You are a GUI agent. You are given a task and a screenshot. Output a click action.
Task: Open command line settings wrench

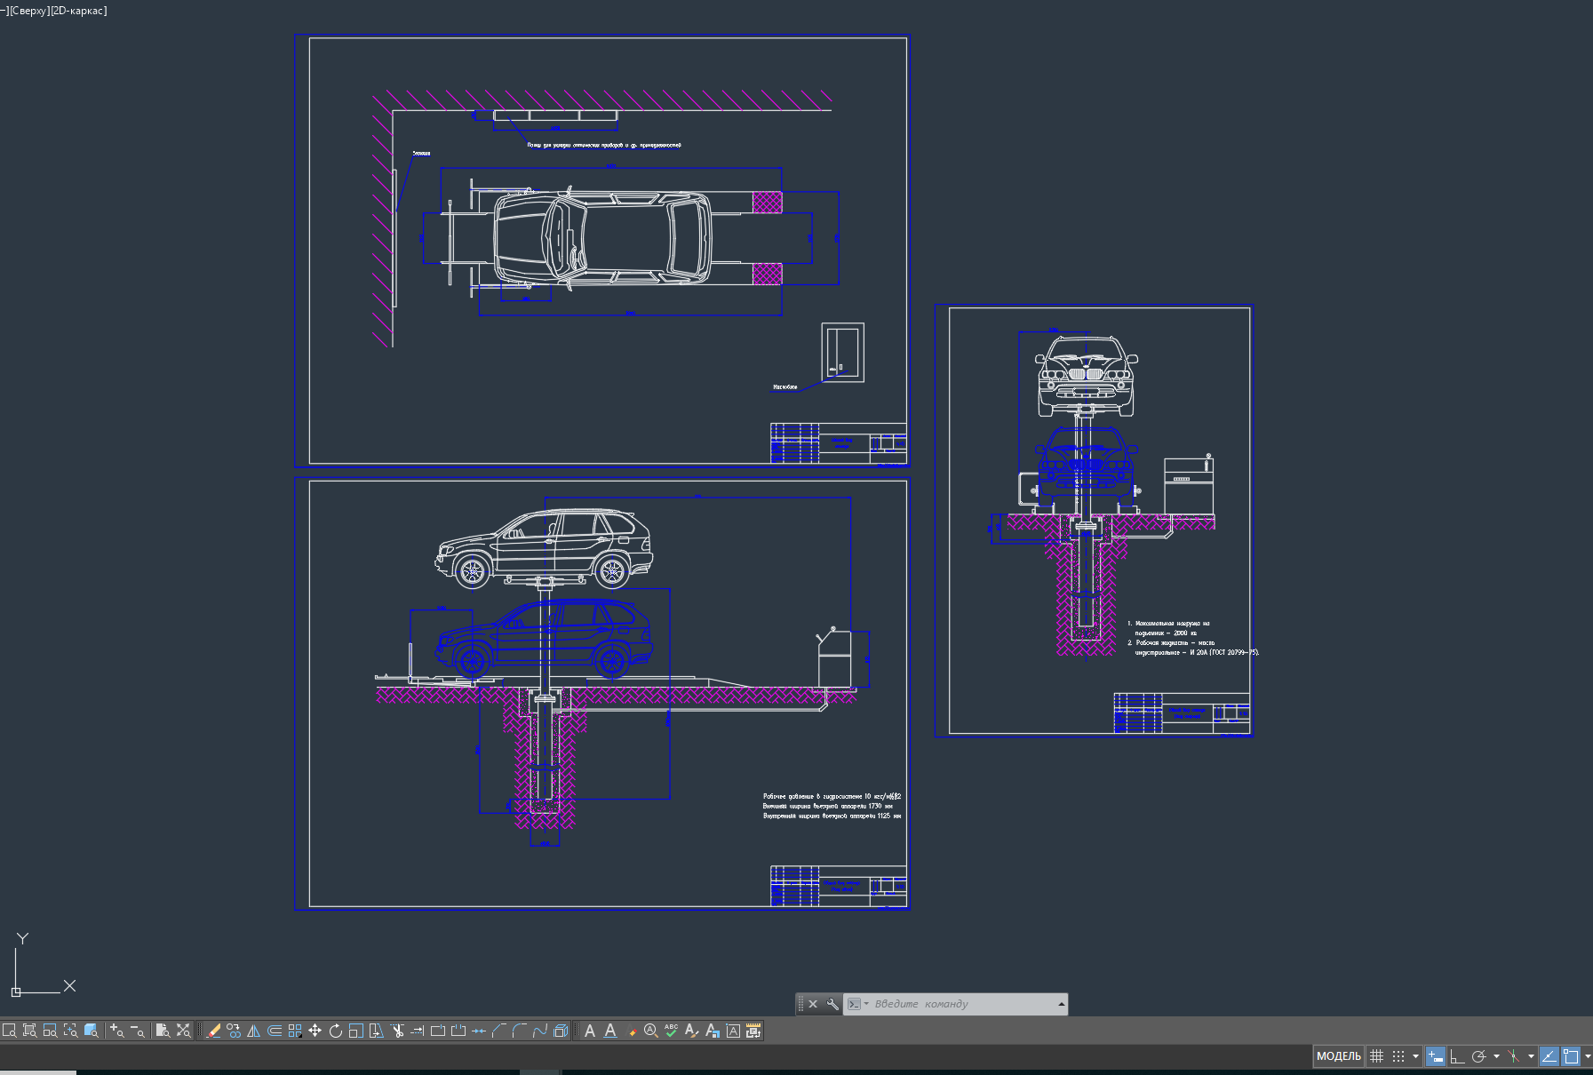pos(832,1004)
